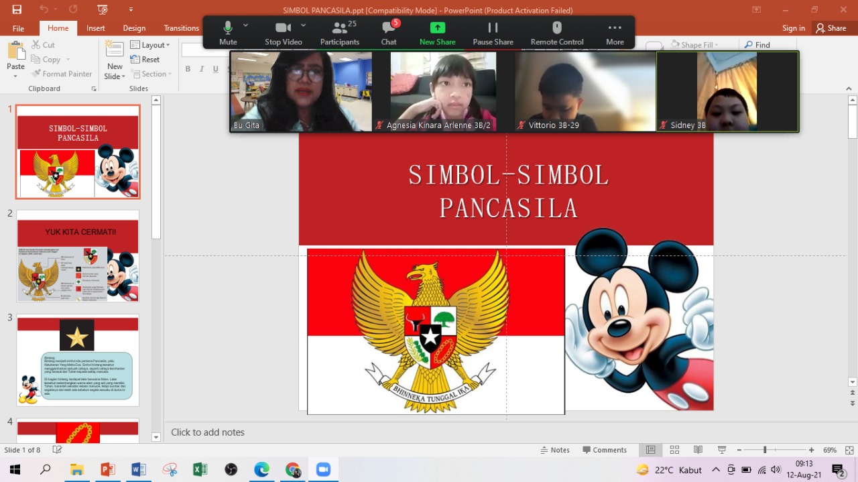Click the Copy button

click(x=46, y=60)
